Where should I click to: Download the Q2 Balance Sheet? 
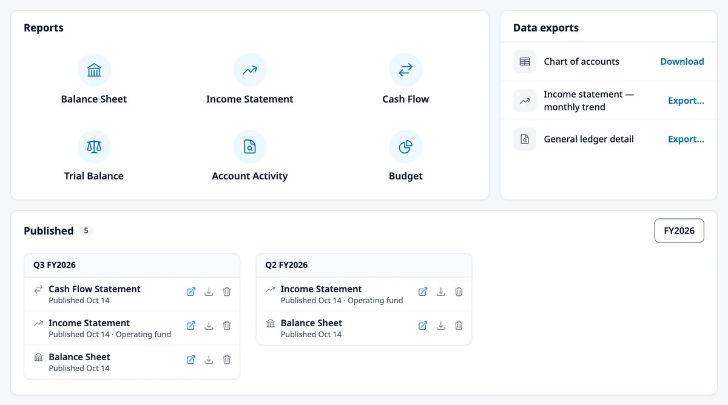pos(441,326)
